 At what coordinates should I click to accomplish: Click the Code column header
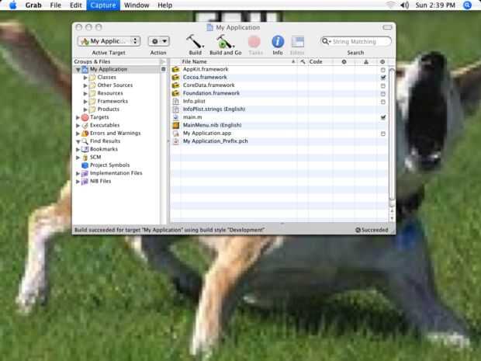point(320,61)
